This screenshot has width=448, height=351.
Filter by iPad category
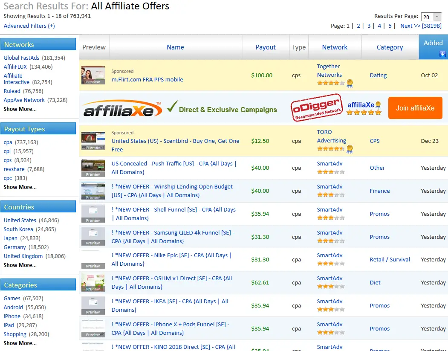tap(9, 325)
